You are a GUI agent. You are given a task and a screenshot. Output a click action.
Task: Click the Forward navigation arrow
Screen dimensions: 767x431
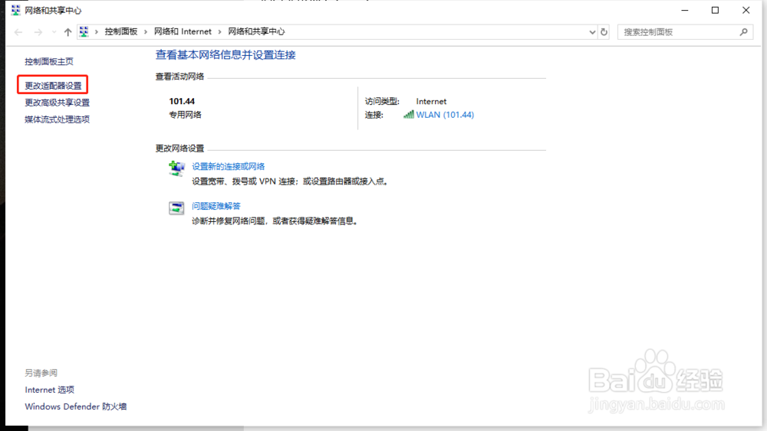38,32
